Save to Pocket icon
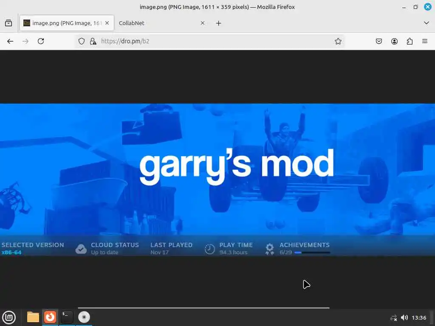 point(379,41)
